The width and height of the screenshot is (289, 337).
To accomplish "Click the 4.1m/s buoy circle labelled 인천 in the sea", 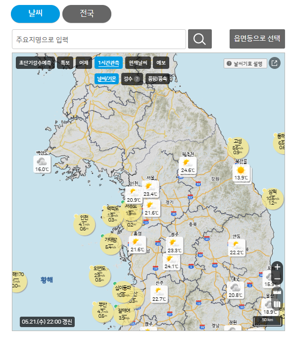I will tap(84, 225).
